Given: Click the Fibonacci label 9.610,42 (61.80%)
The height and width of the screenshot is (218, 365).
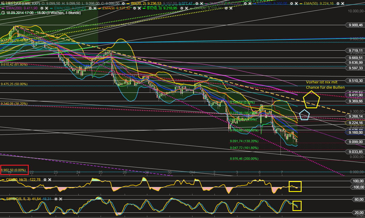Looking at the screenshot, I should click(x=14, y=64).
